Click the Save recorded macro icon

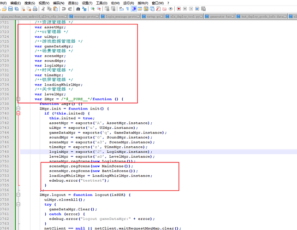(x=203, y=9)
